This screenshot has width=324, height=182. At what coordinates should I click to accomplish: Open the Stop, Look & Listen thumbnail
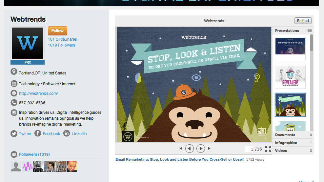click(x=290, y=105)
